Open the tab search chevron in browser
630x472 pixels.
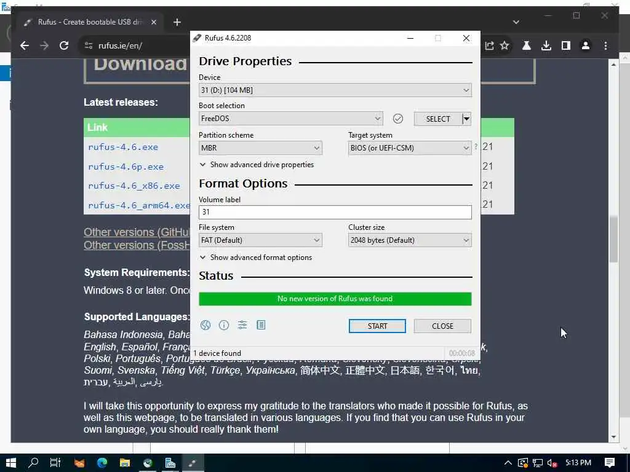click(x=516, y=22)
